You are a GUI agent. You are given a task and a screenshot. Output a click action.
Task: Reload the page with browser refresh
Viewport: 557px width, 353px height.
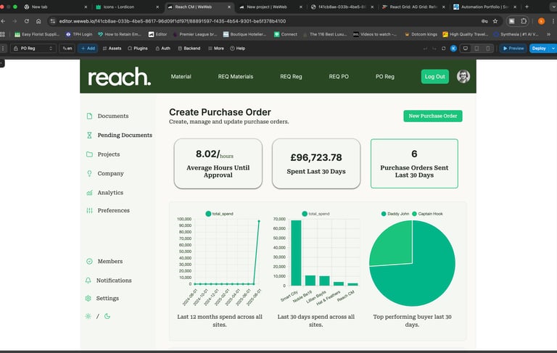[x=26, y=21]
